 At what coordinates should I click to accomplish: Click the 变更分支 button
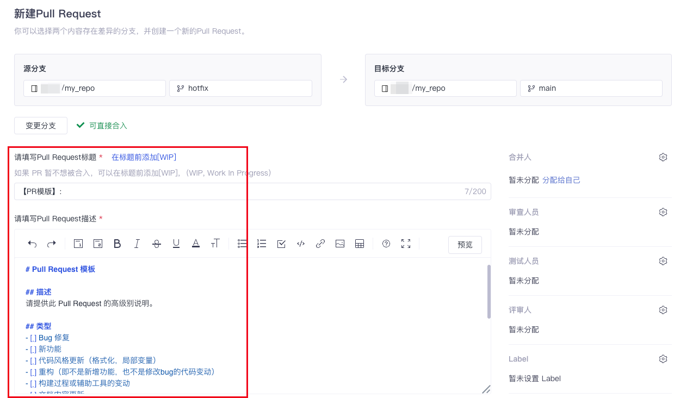(41, 126)
